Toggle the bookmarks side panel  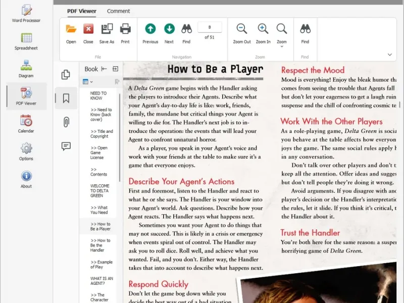pos(66,98)
